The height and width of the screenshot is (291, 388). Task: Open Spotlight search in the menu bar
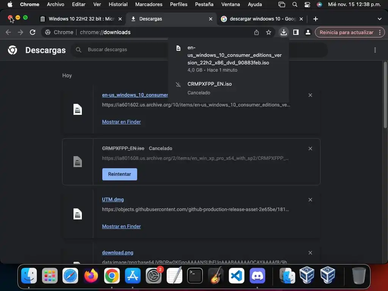point(294,4)
